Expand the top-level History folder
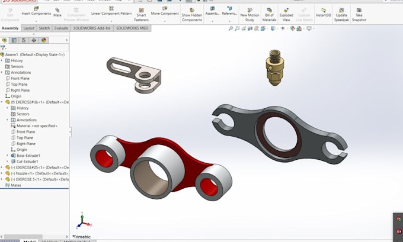Viewport: 403px width, 242px height. click(2, 60)
